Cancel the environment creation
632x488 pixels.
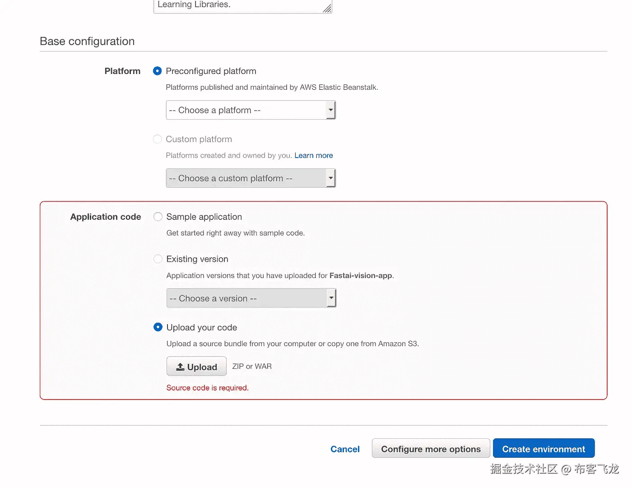tap(345, 449)
